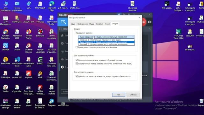
Task: Click the house icon in Bandicam sidebar
Action: coord(62,35)
